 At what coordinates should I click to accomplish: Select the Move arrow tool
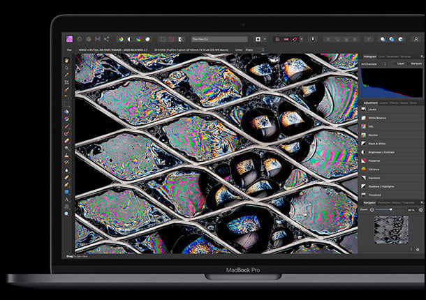tap(67, 68)
